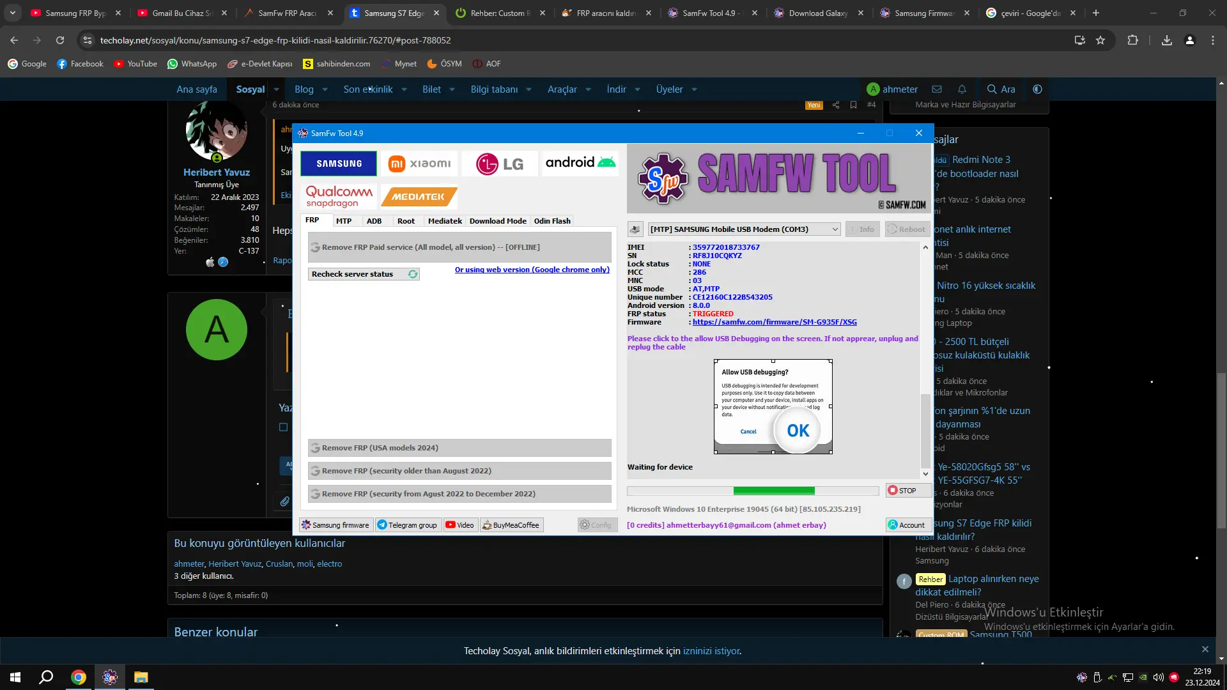
Task: Switch to the Odin Flash tab
Action: point(552,221)
